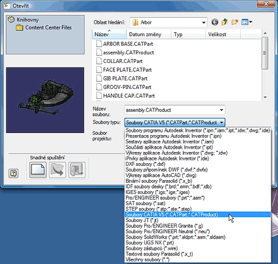Choose Soubory Pro/ENGINEER Neutral (*.neu*)
Viewport: 278px width, 264px height.
[x=198, y=231]
